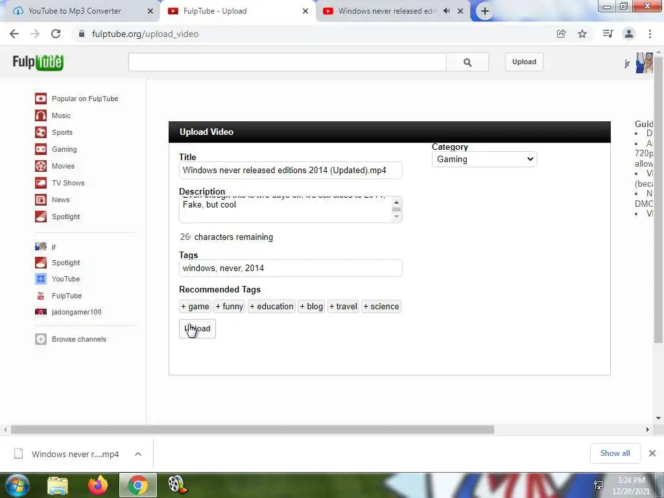Screen dimensions: 664x498
Task: Click Show all downloads
Action: point(615,453)
